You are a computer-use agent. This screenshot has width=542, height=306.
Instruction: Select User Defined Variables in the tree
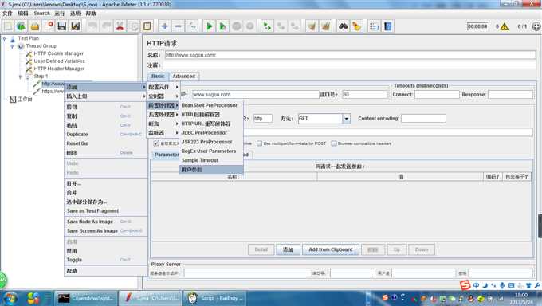(59, 61)
